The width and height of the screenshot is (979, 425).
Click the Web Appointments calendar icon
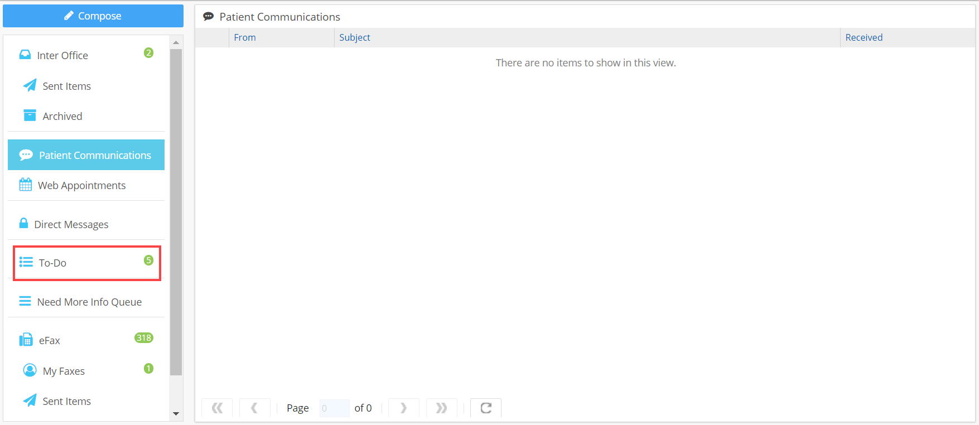pos(26,185)
